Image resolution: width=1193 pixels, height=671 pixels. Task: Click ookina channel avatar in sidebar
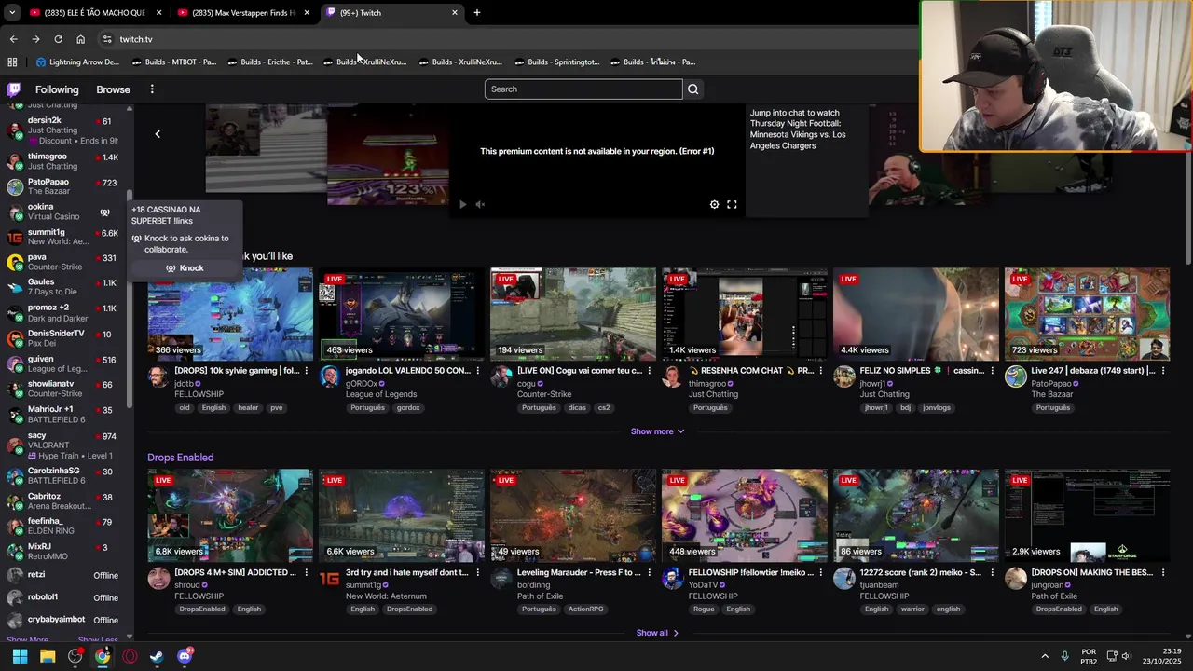15,212
